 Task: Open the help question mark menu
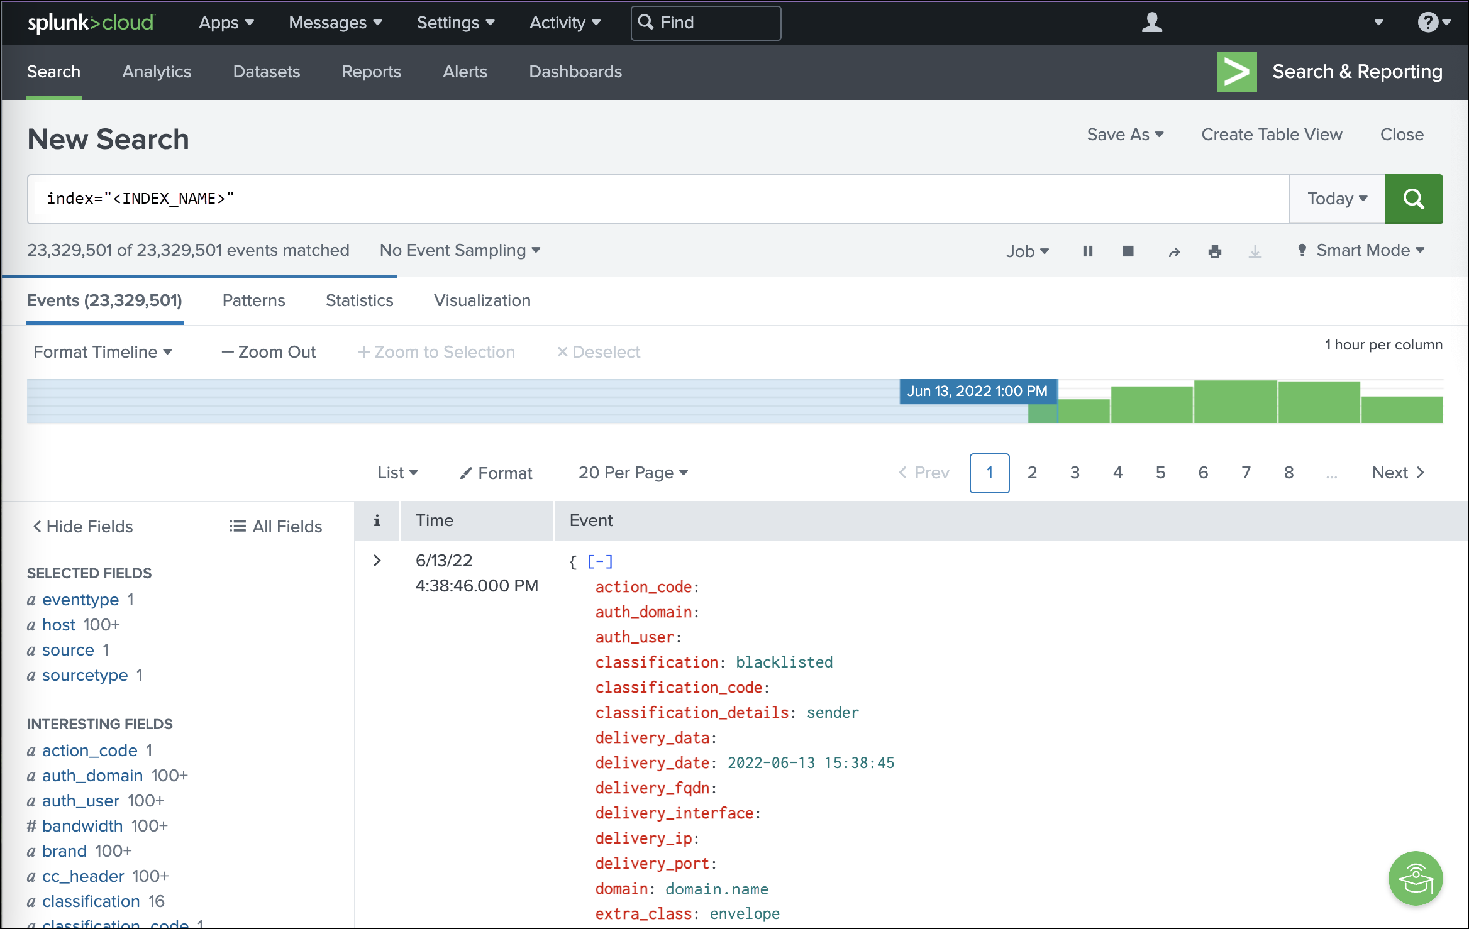1433,23
